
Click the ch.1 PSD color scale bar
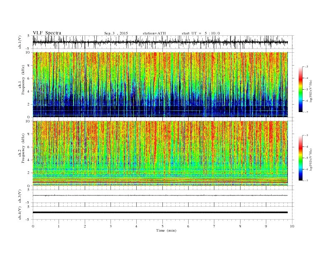pyautogui.click(x=300, y=89)
